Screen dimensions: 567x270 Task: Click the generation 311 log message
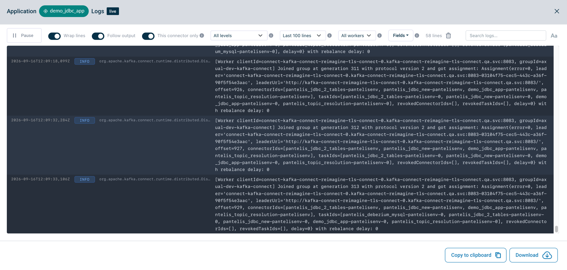pyautogui.click(x=381, y=86)
